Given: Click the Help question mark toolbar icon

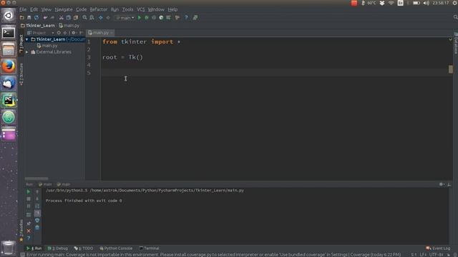Looking at the screenshot, I should (186, 18).
